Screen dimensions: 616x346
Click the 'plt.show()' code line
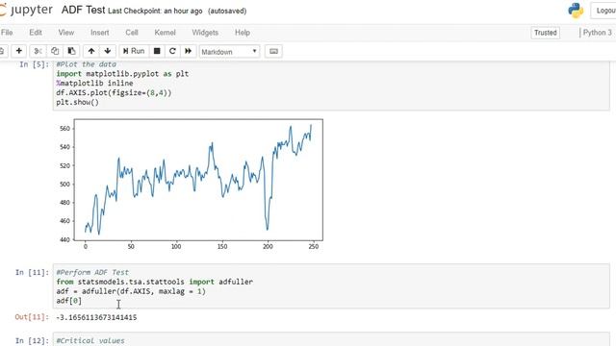click(77, 102)
